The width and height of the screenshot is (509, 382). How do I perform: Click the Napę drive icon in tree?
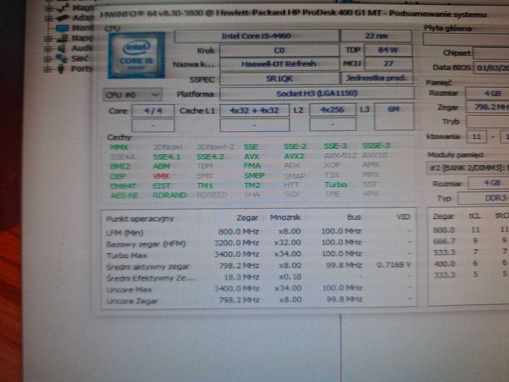62,38
